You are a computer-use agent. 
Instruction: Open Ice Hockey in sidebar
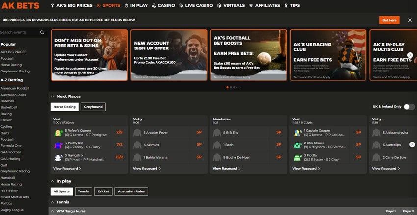point(9,191)
